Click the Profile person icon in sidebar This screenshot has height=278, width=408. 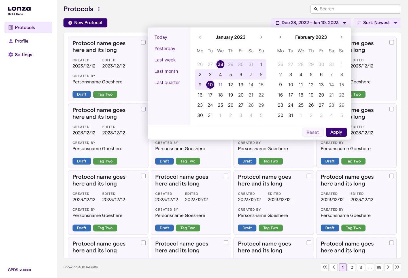click(x=11, y=41)
